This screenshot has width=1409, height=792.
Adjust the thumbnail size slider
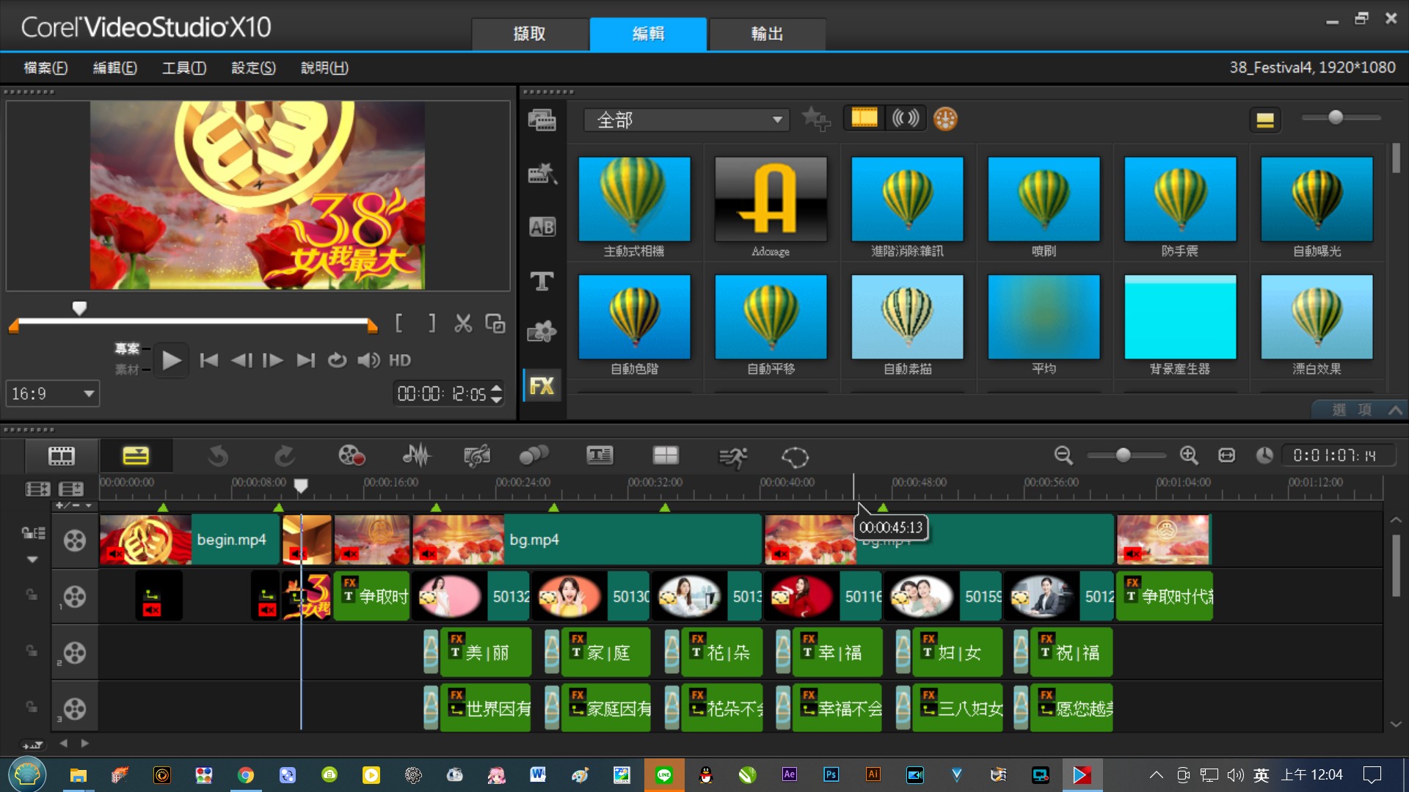pyautogui.click(x=1336, y=117)
